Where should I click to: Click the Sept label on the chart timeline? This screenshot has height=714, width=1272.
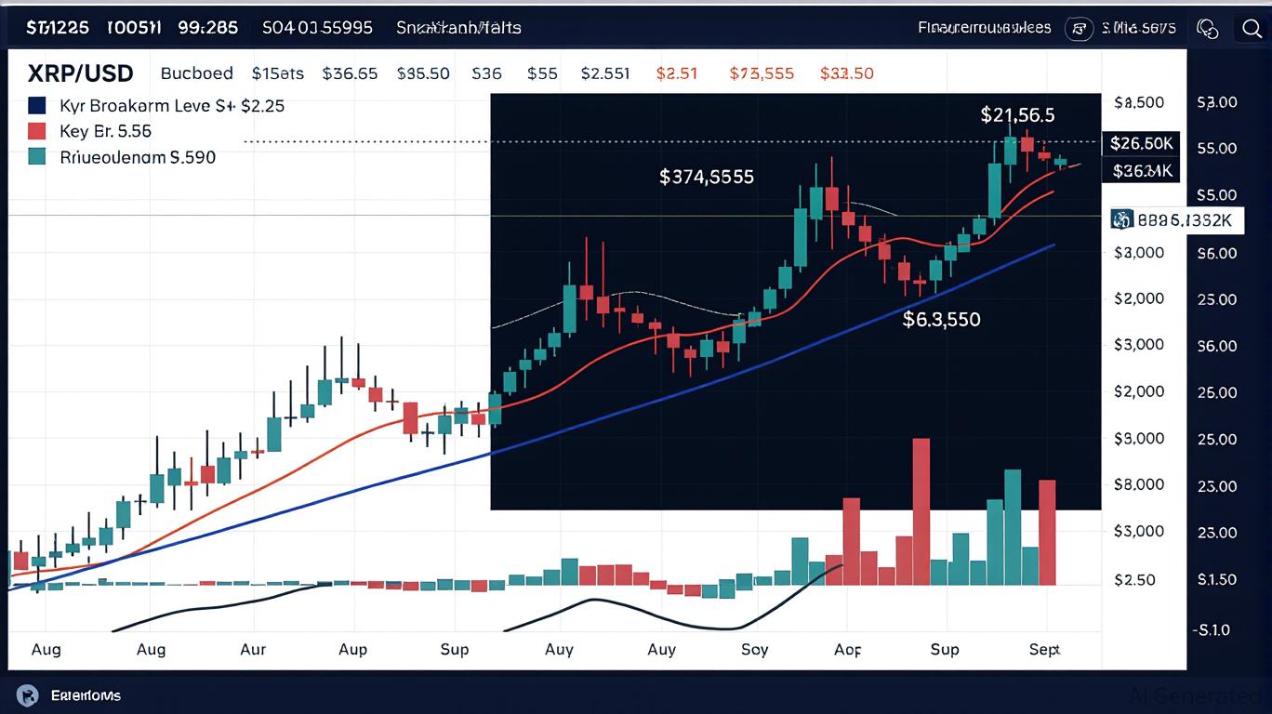pos(1043,650)
